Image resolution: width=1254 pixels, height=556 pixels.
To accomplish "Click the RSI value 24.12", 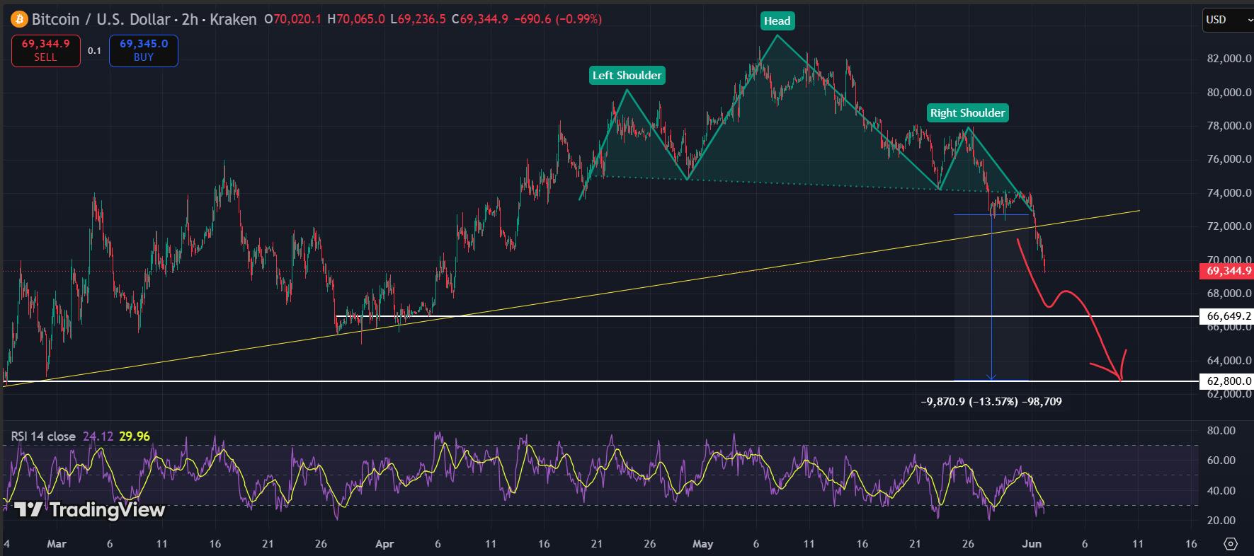I will 98,436.
